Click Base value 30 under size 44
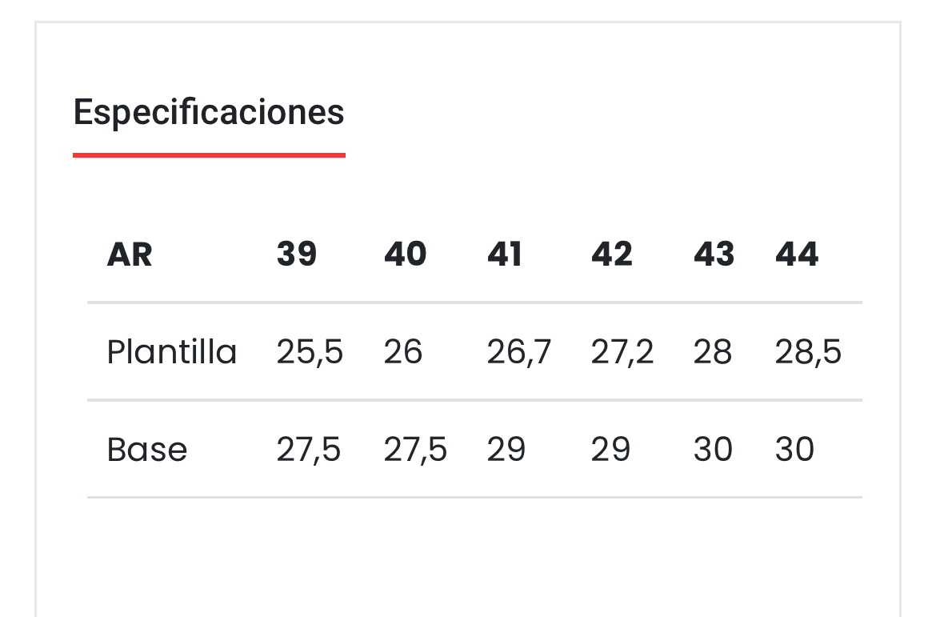Viewport: 936px width, 617px height. 794,449
